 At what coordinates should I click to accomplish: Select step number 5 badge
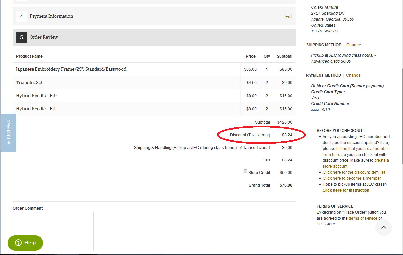21,37
